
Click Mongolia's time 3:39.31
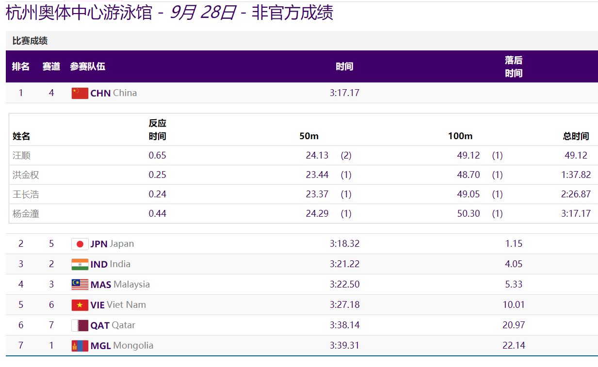344,346
